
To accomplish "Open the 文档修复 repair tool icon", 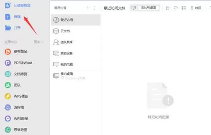I will [8, 74].
